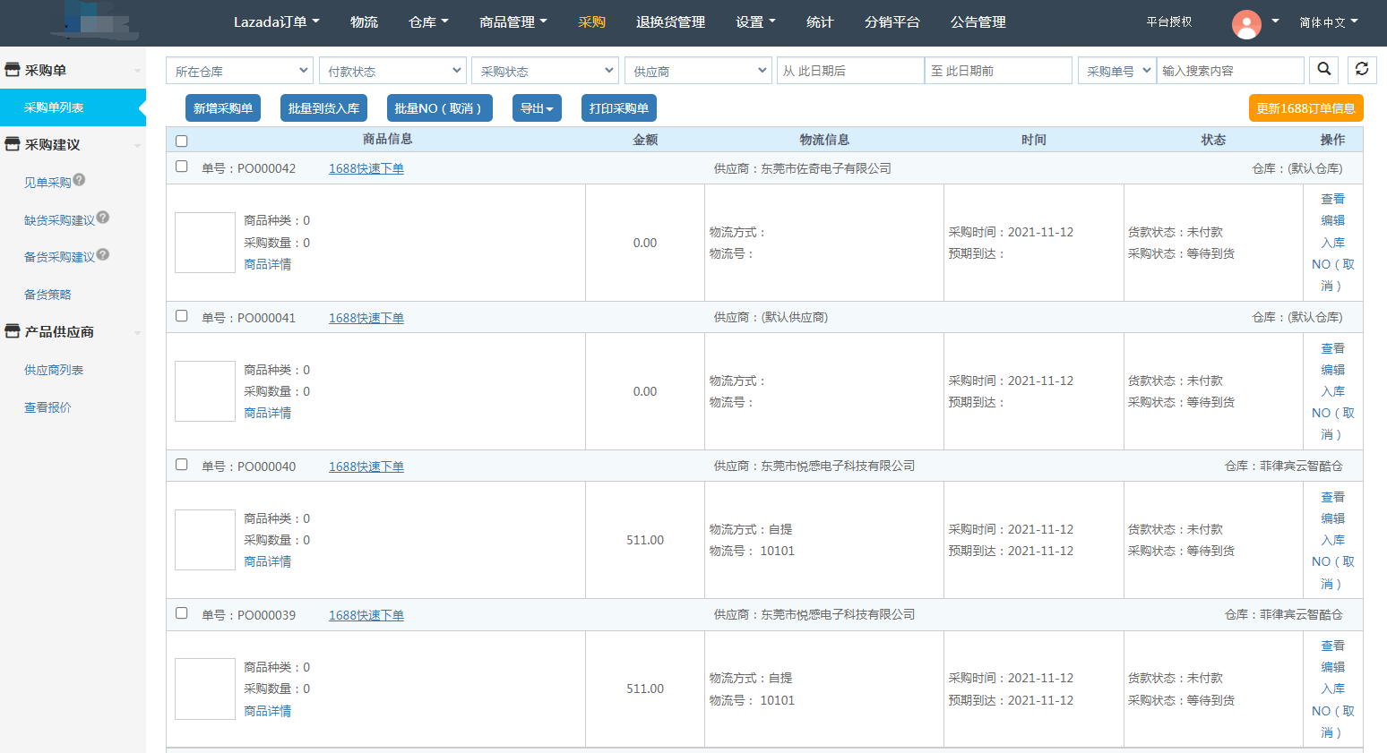
Task: Open 查看报价 in the sidebar
Action: coord(47,407)
